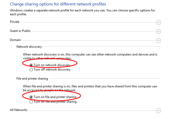The height and width of the screenshot is (119, 169).
Task: Enable Turn on file and printer sharing radio
Action: pos(31,97)
